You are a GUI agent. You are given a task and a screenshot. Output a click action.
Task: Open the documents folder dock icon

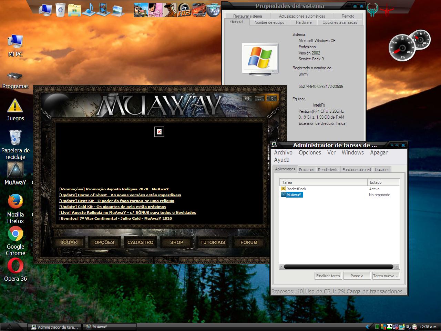coord(74,10)
